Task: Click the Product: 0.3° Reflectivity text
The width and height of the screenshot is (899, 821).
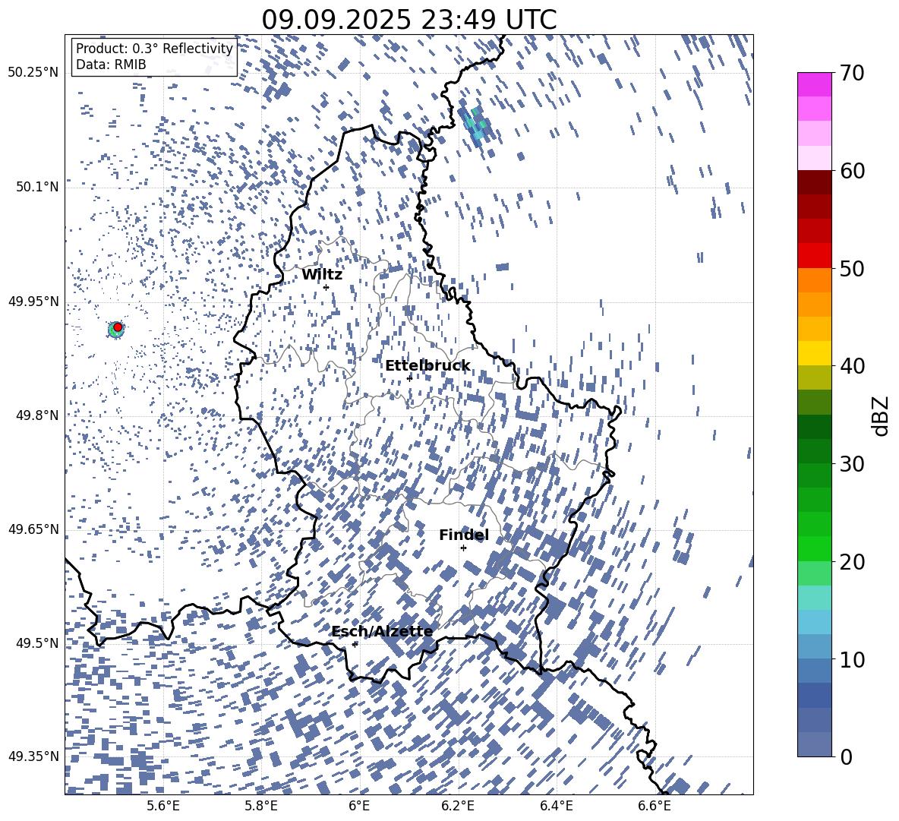Action: point(154,48)
